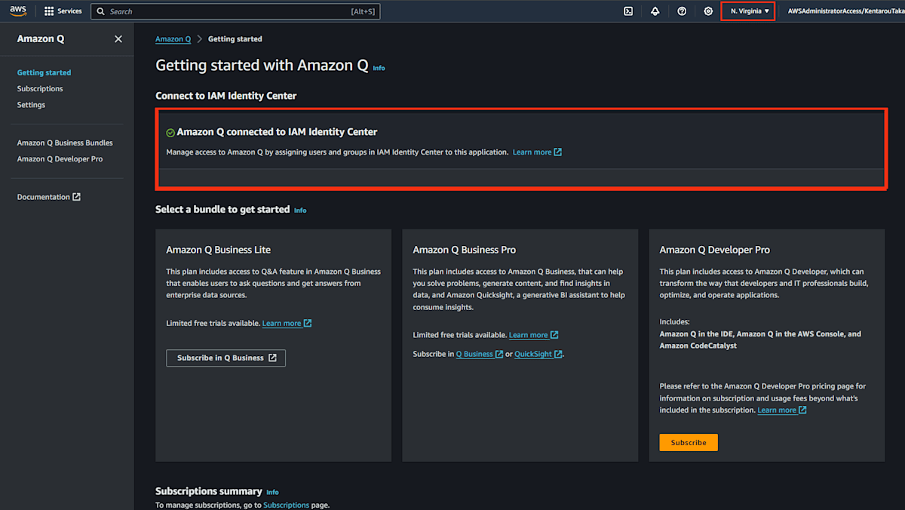Open the CloudShell terminal icon
The height and width of the screenshot is (510, 905).
coord(628,11)
